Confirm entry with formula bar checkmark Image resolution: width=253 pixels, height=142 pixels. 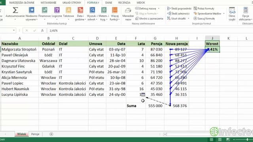tap(34, 30)
